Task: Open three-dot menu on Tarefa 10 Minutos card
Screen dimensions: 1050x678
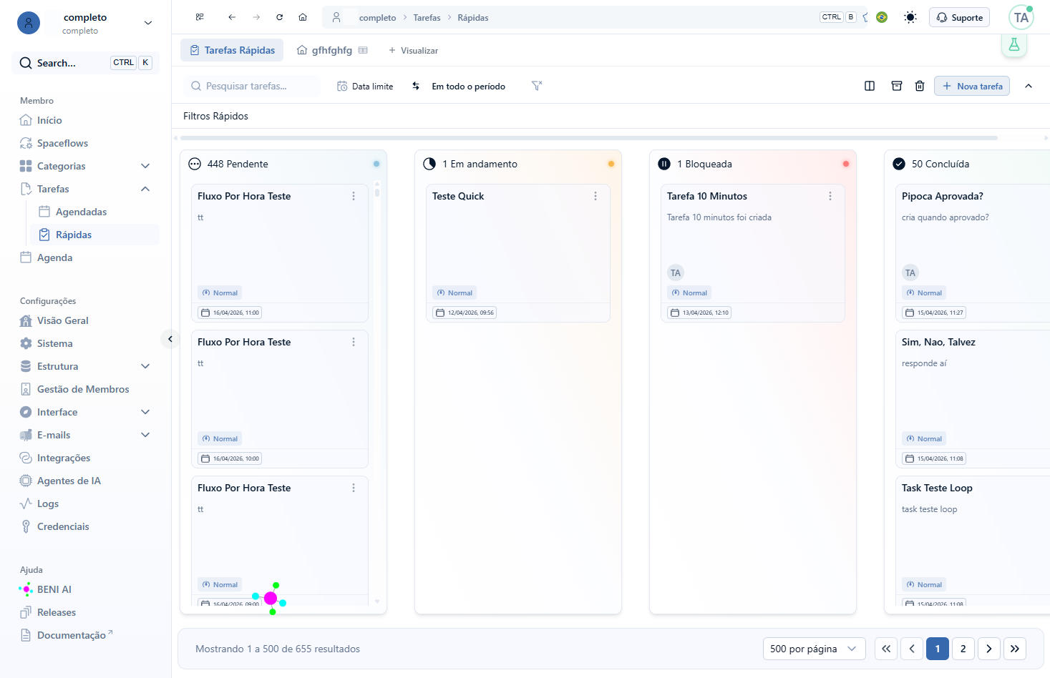Action: coord(830,196)
